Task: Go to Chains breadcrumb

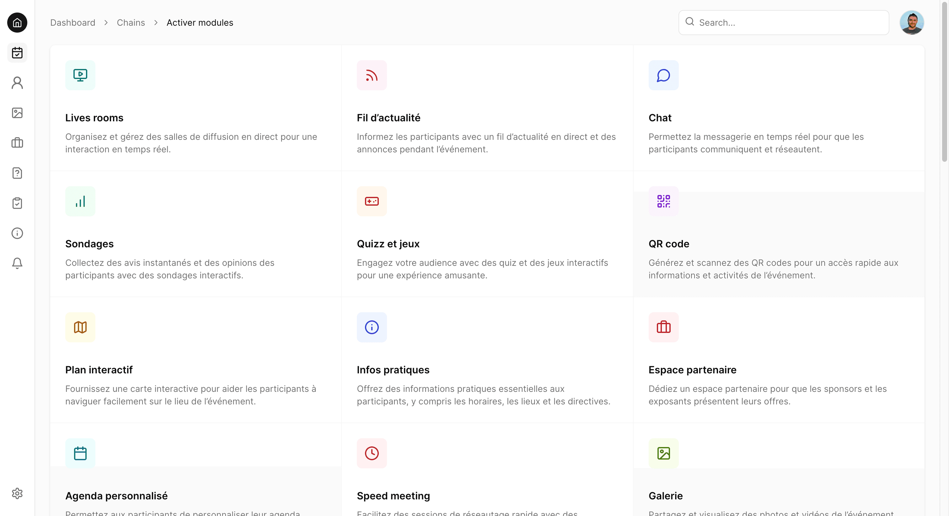Action: click(x=131, y=23)
